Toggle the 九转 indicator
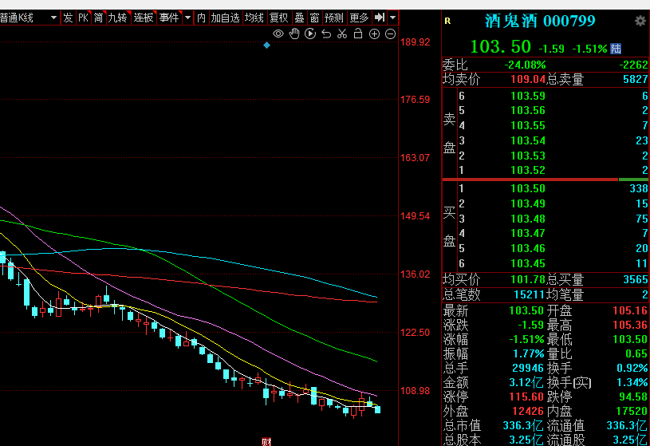 pos(118,18)
